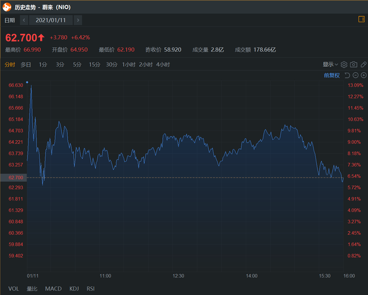Screen dimensions: 368x295
Task: Enable the KDJ indicator
Action: tap(74, 288)
